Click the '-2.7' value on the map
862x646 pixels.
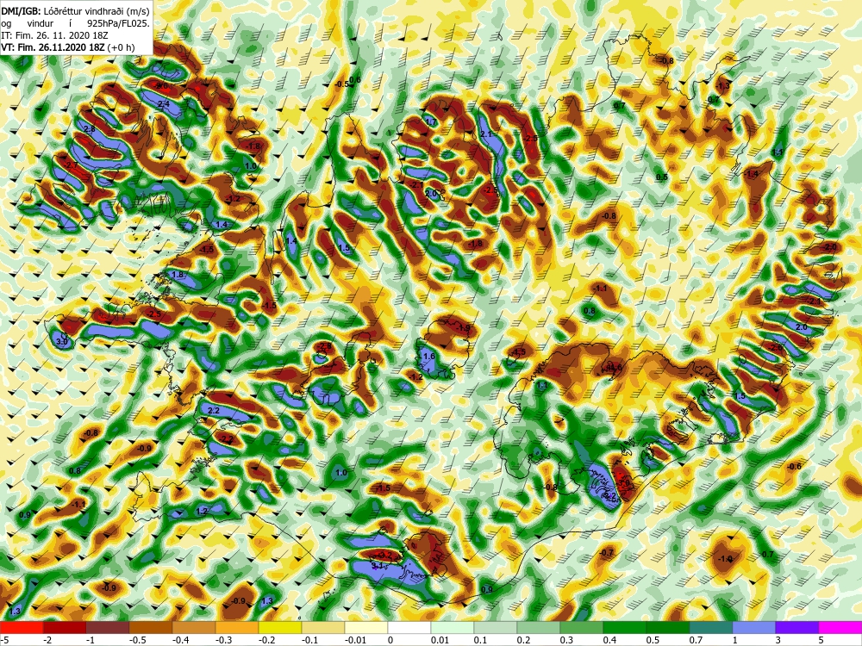pos(71,165)
